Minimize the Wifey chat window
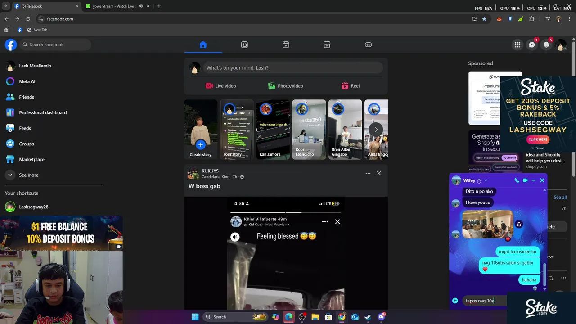The width and height of the screenshot is (576, 324). (534, 180)
